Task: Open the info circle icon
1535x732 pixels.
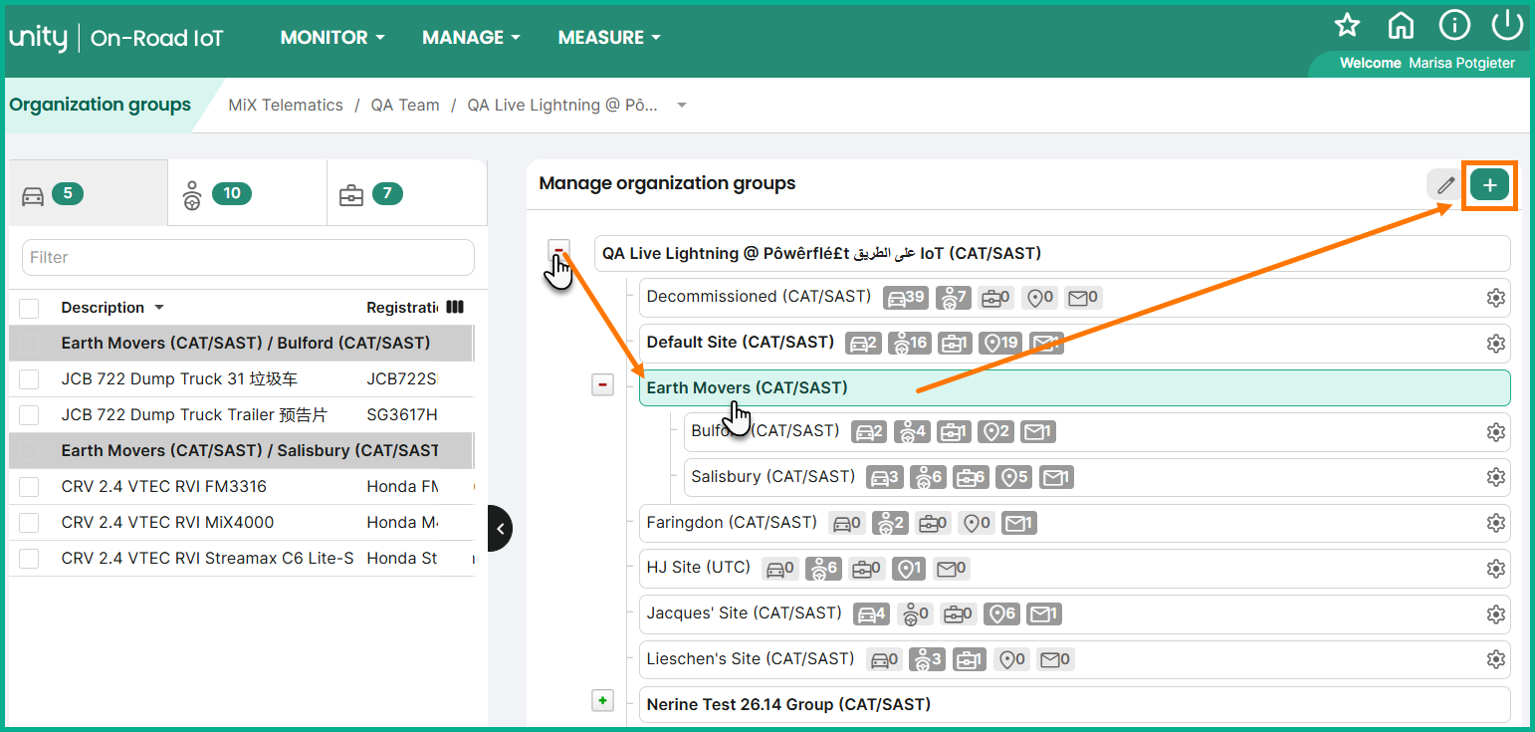Action: pyautogui.click(x=1454, y=25)
